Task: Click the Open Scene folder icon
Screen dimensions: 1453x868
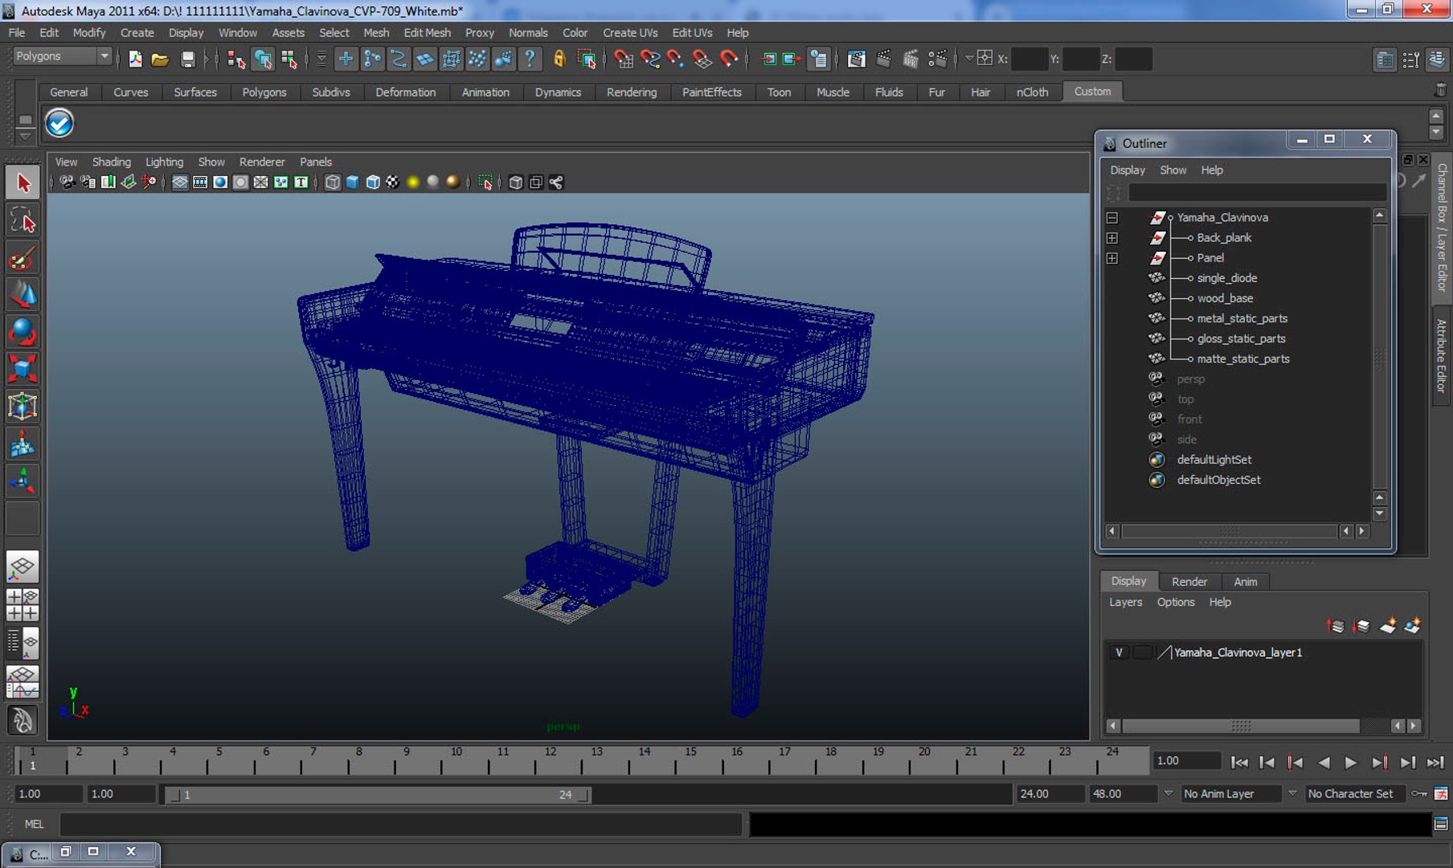Action: coord(160,59)
